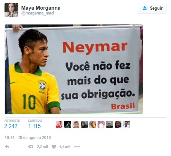Click the retweet icon
Image resolution: width=171 pixels, height=156 pixels.
point(31,147)
